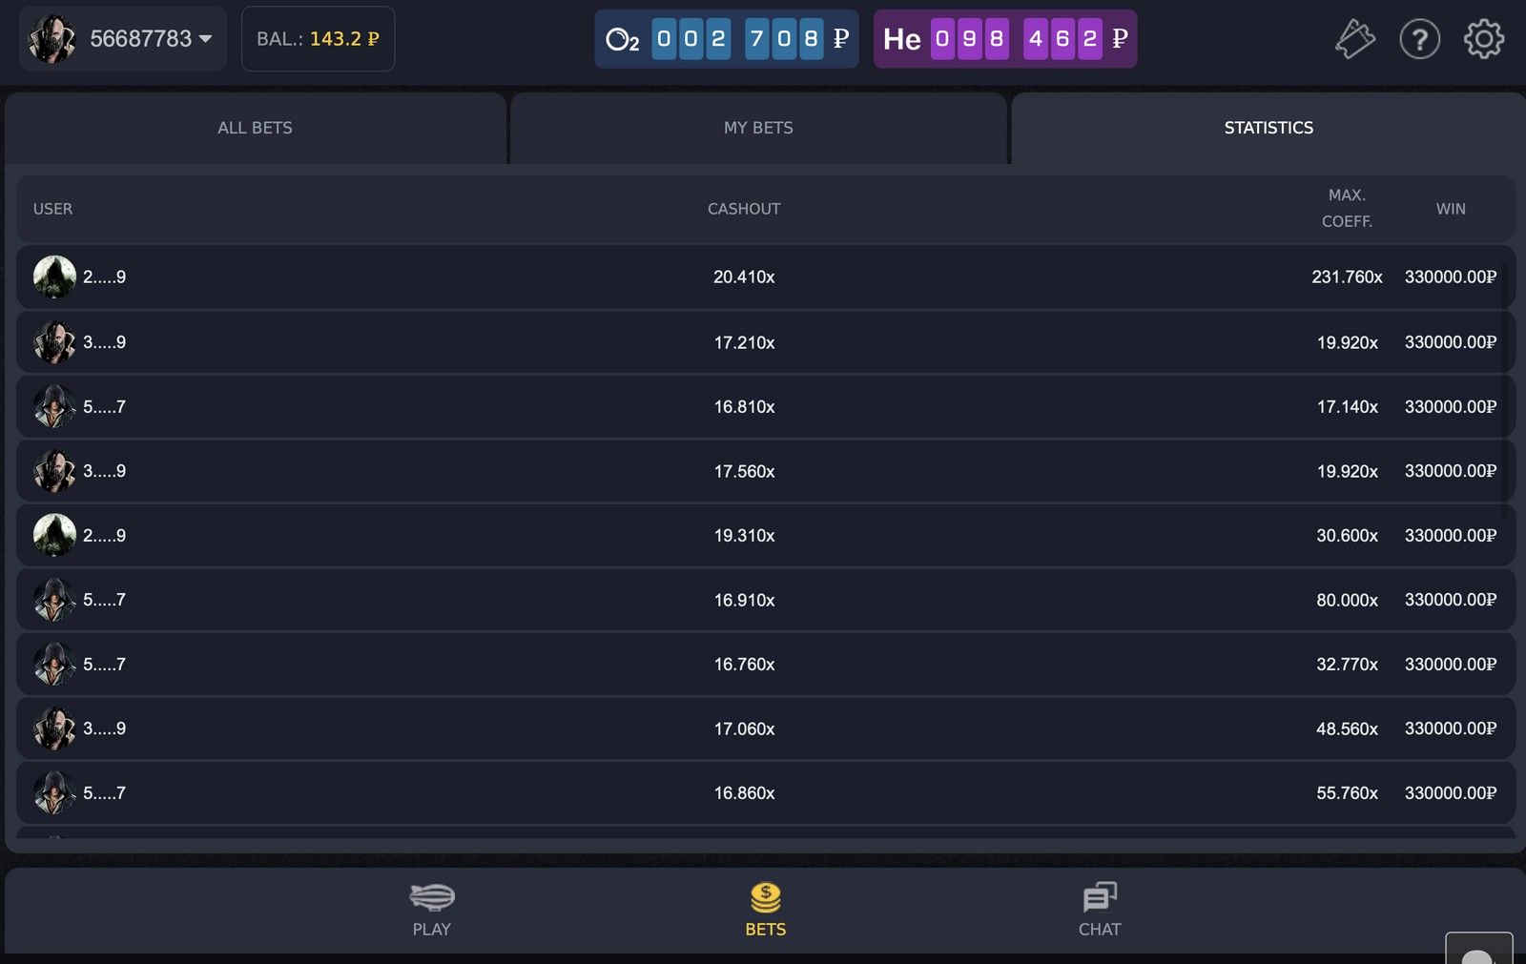Switch to the My Bets tab
The image size is (1526, 964).
tap(758, 128)
